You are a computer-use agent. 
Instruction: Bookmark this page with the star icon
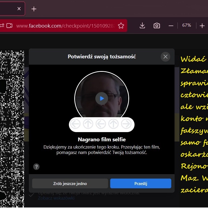(121, 26)
